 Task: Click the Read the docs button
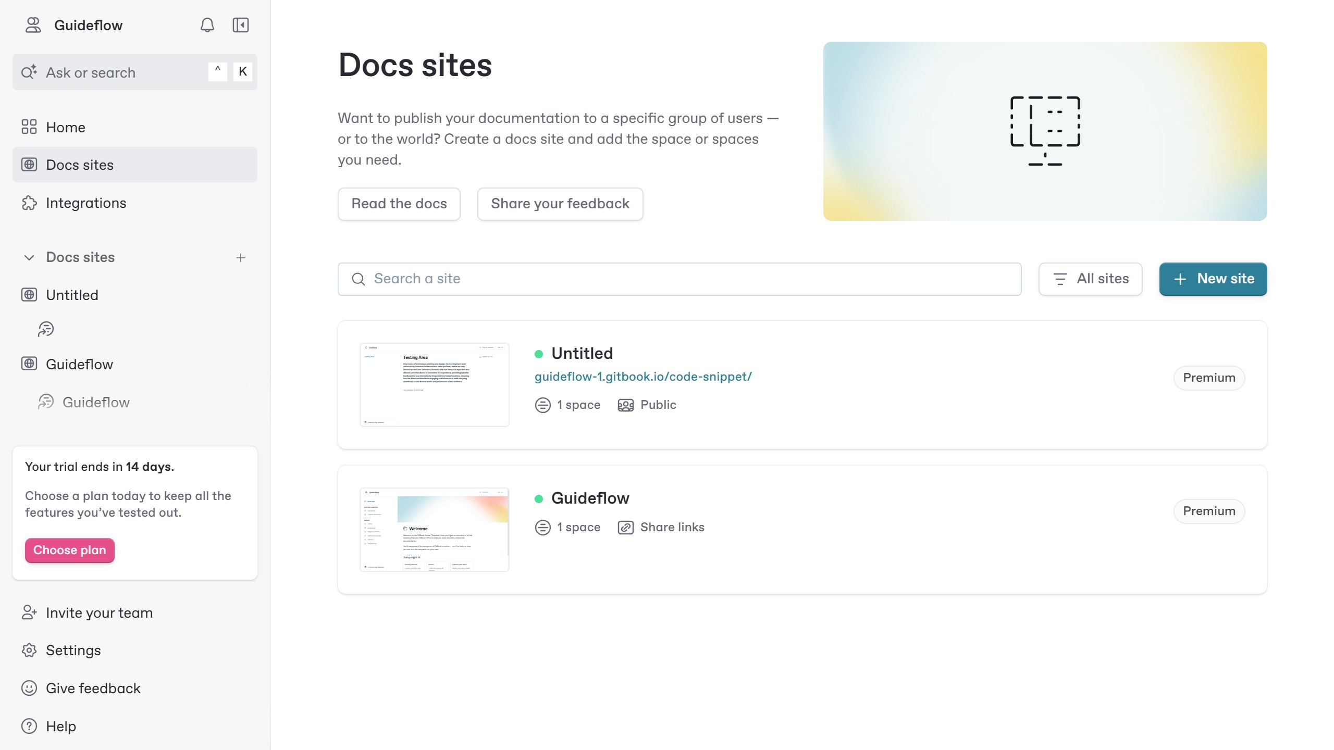point(399,204)
